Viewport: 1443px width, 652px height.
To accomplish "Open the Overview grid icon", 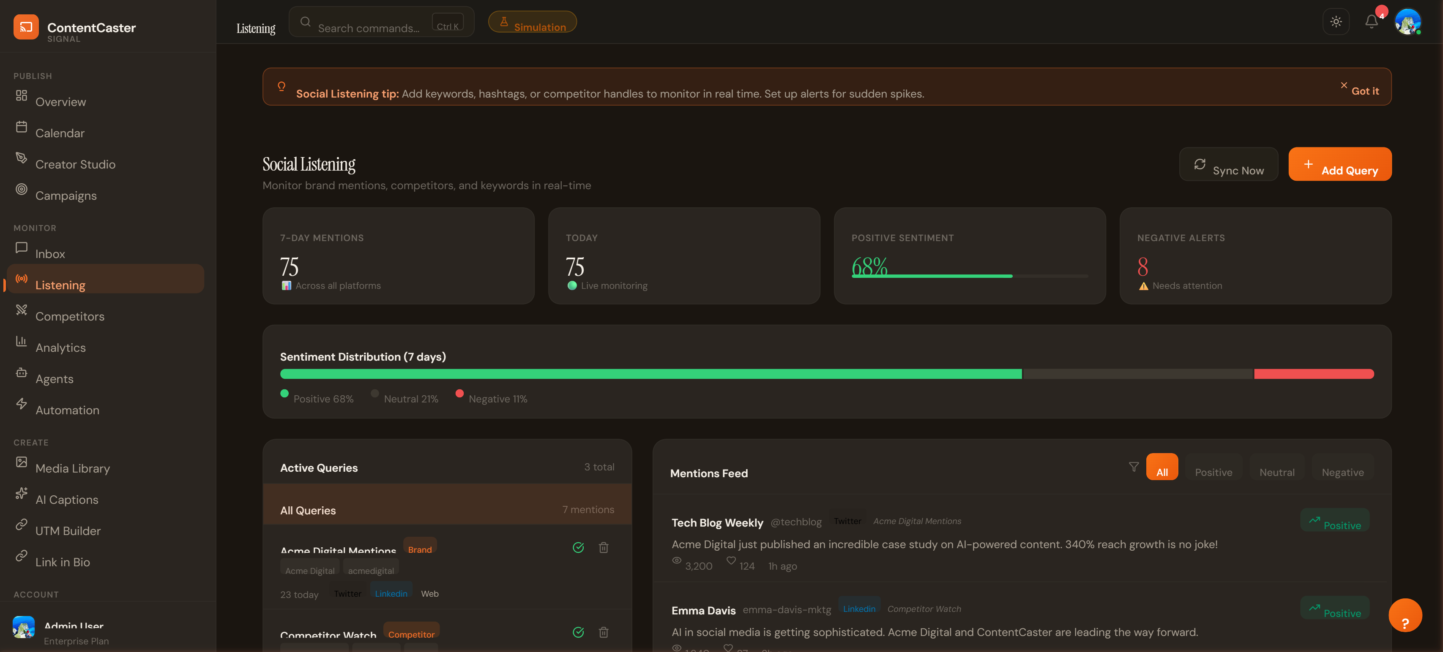I will [21, 96].
